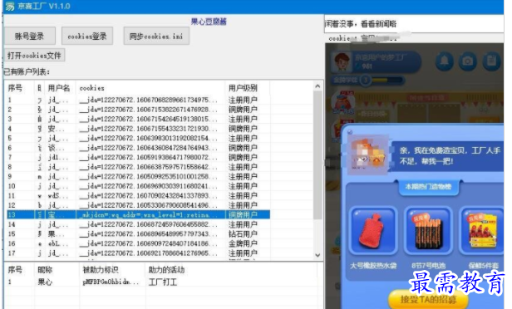Click the user avatar in game panel

click(x=342, y=61)
